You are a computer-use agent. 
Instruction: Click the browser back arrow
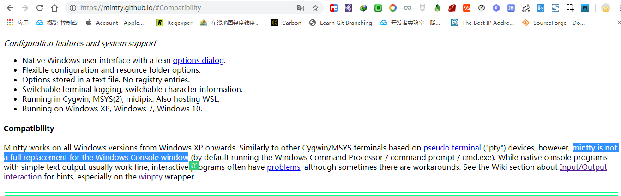pos(10,8)
